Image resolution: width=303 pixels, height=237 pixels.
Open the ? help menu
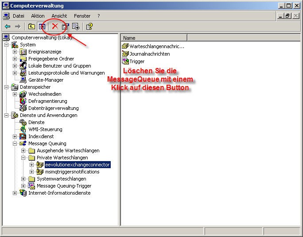[x=98, y=16]
